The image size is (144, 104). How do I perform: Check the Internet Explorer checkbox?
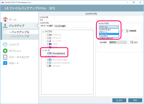(48, 63)
